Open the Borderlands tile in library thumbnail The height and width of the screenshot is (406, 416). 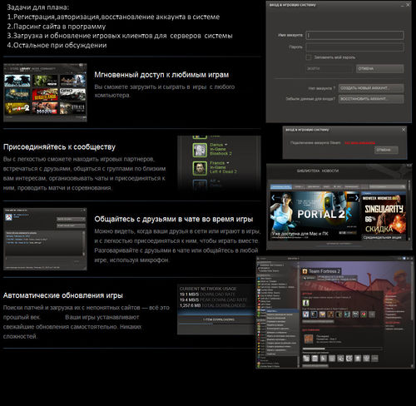coord(45,94)
